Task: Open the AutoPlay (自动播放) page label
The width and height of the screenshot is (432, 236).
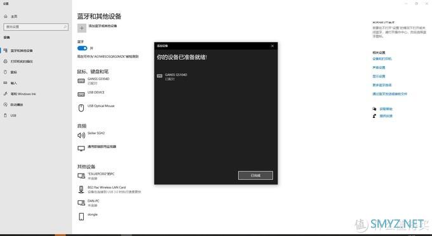Action: pos(17,104)
